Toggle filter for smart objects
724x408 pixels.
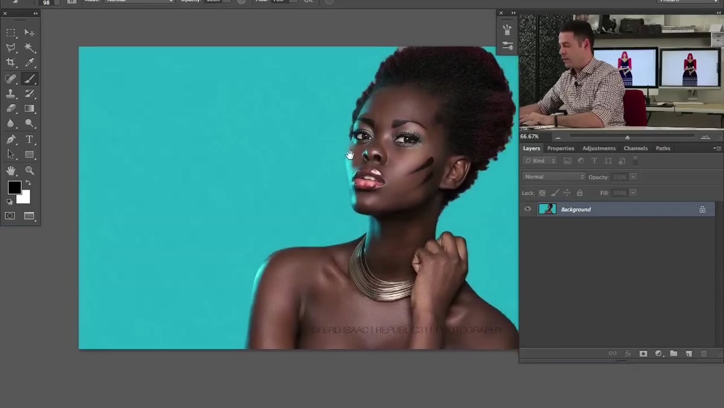click(621, 161)
